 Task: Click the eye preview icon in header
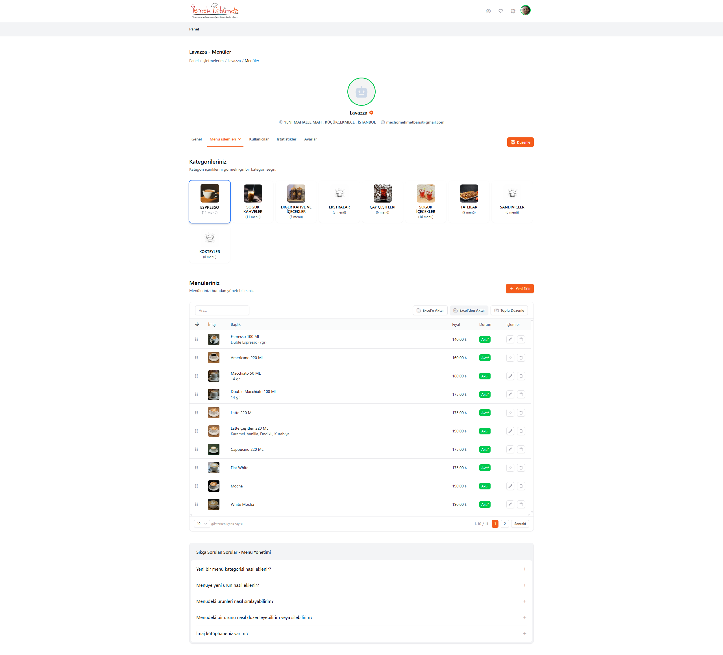488,11
